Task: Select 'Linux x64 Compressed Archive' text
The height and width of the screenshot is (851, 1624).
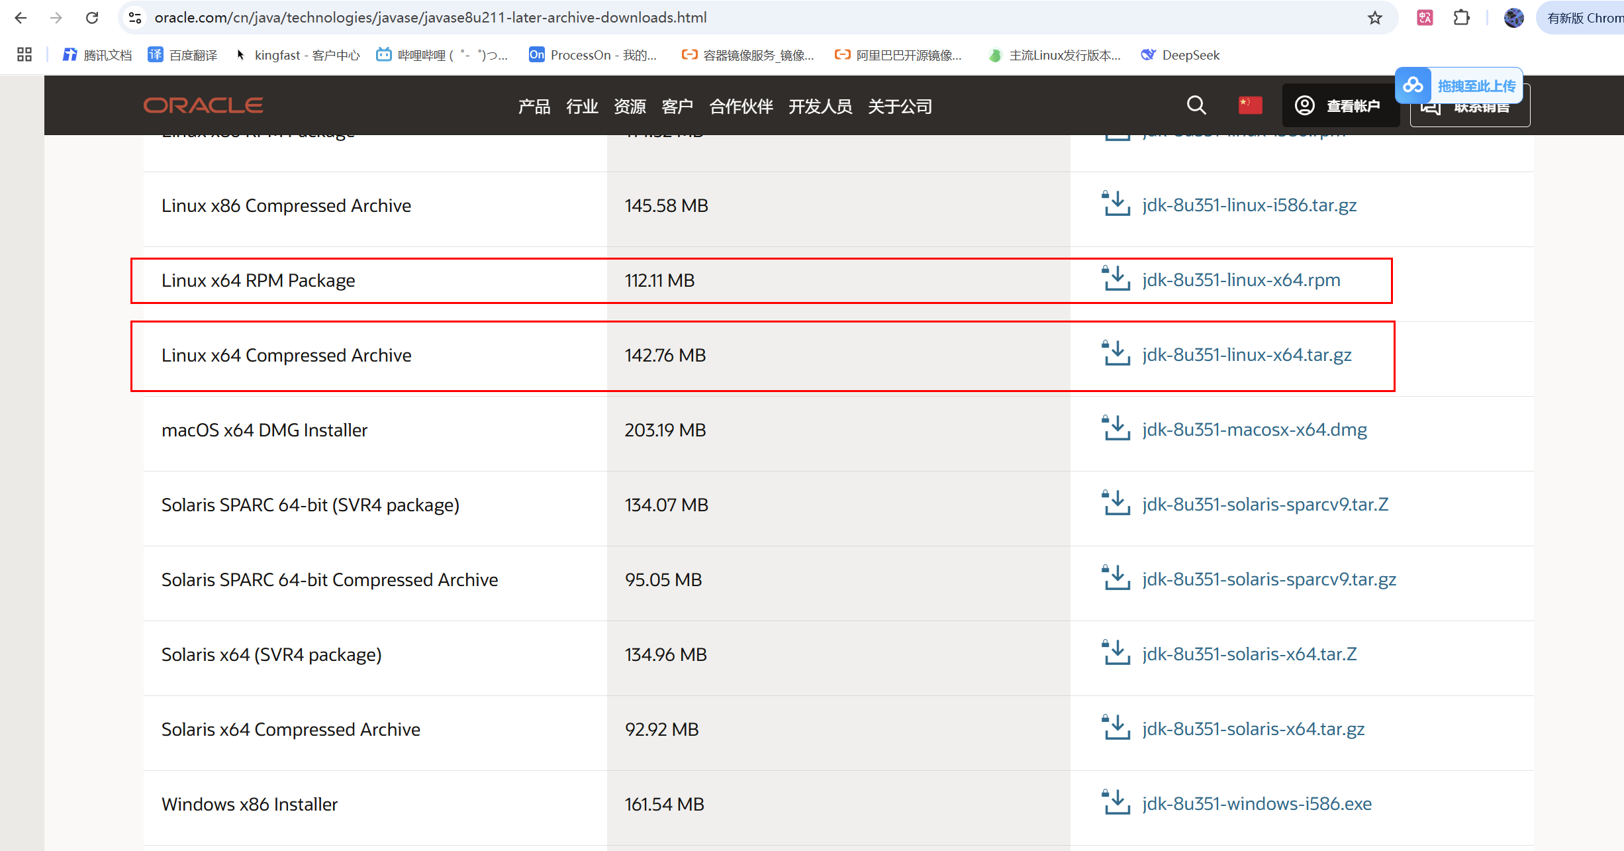Action: coord(287,356)
